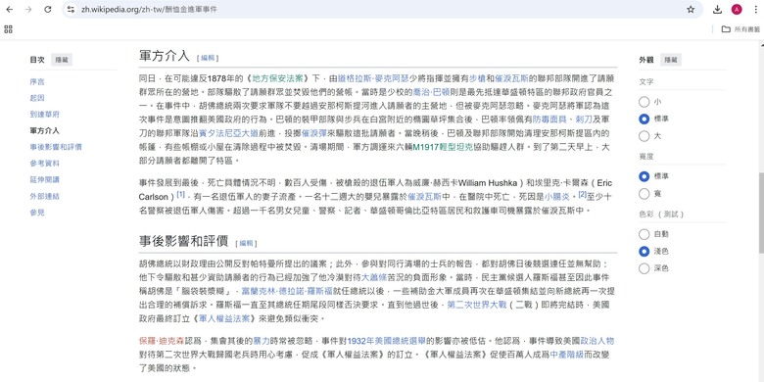Open the red 保羅·迪克森 link

click(163, 341)
